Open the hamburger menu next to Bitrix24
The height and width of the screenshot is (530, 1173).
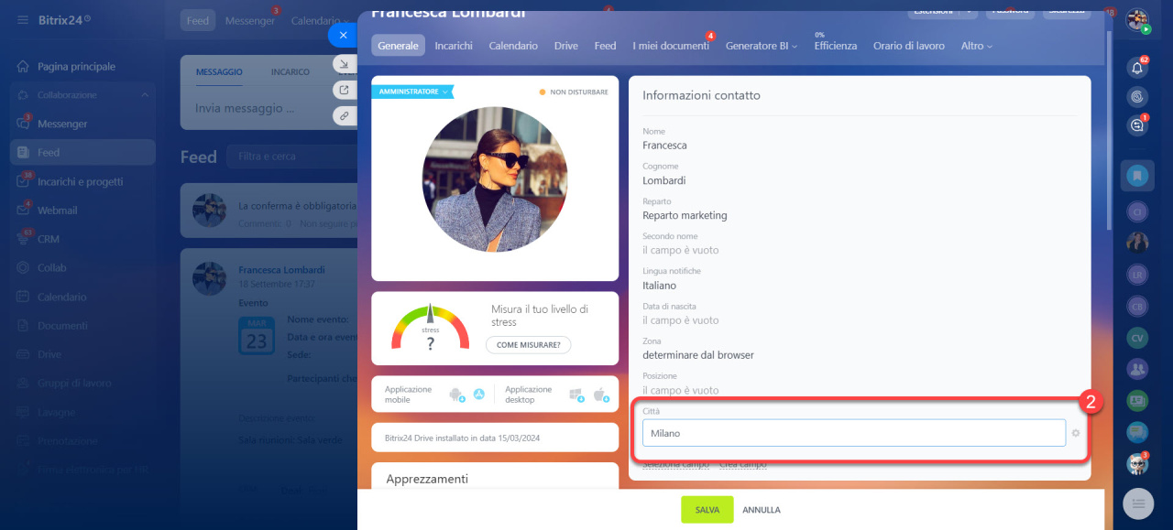click(22, 19)
